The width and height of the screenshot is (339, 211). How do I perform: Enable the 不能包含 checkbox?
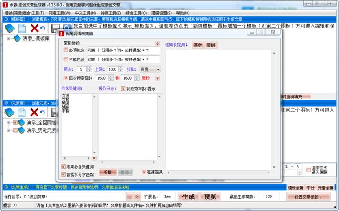click(x=66, y=59)
